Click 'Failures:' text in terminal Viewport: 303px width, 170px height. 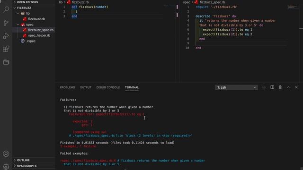point(68,100)
